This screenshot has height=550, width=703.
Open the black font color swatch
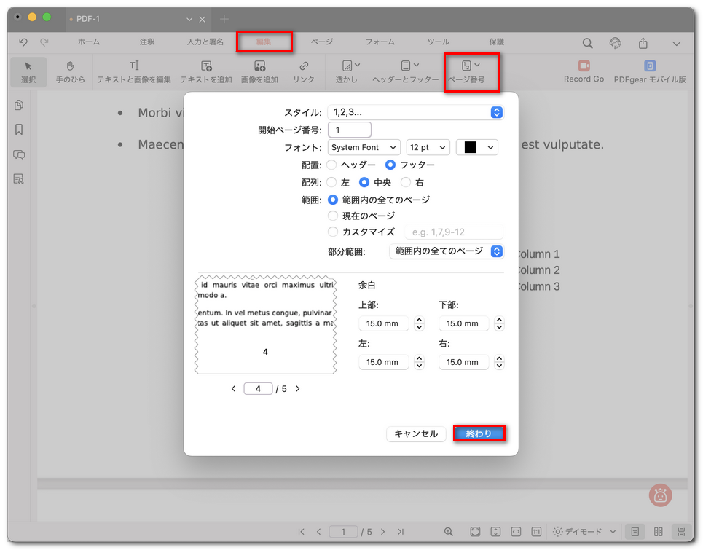coord(476,147)
